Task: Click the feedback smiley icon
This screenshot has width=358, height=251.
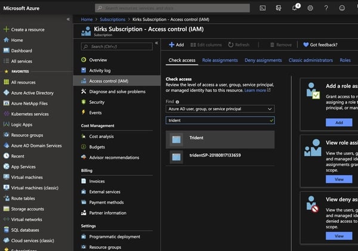Action: pos(342,8)
